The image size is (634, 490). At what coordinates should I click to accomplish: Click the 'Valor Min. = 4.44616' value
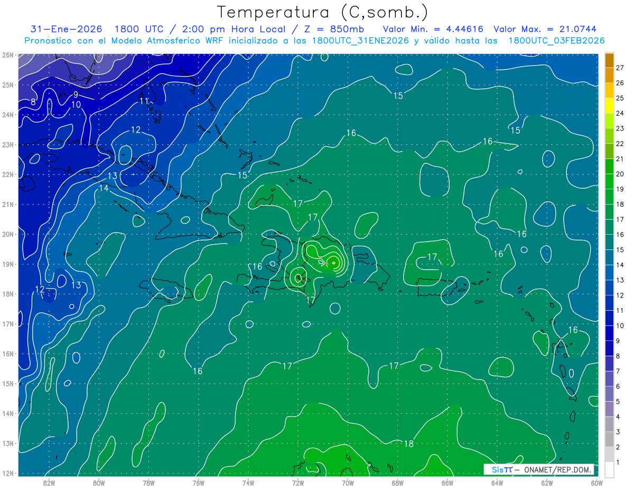[434, 29]
